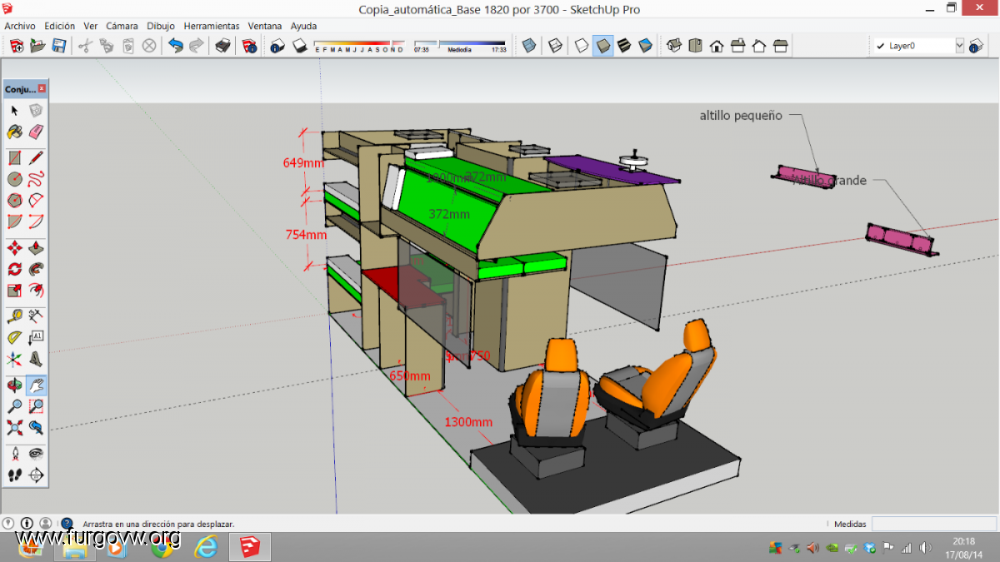Toggle X-ray face style
1000x562 pixels.
point(528,46)
